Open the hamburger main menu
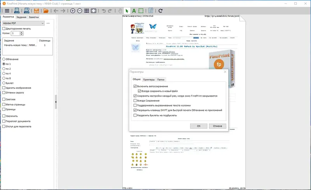311x190 pixels. click(x=7, y=11)
